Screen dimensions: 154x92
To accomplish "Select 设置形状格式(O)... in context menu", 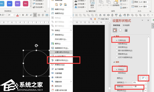I will click(61, 60).
